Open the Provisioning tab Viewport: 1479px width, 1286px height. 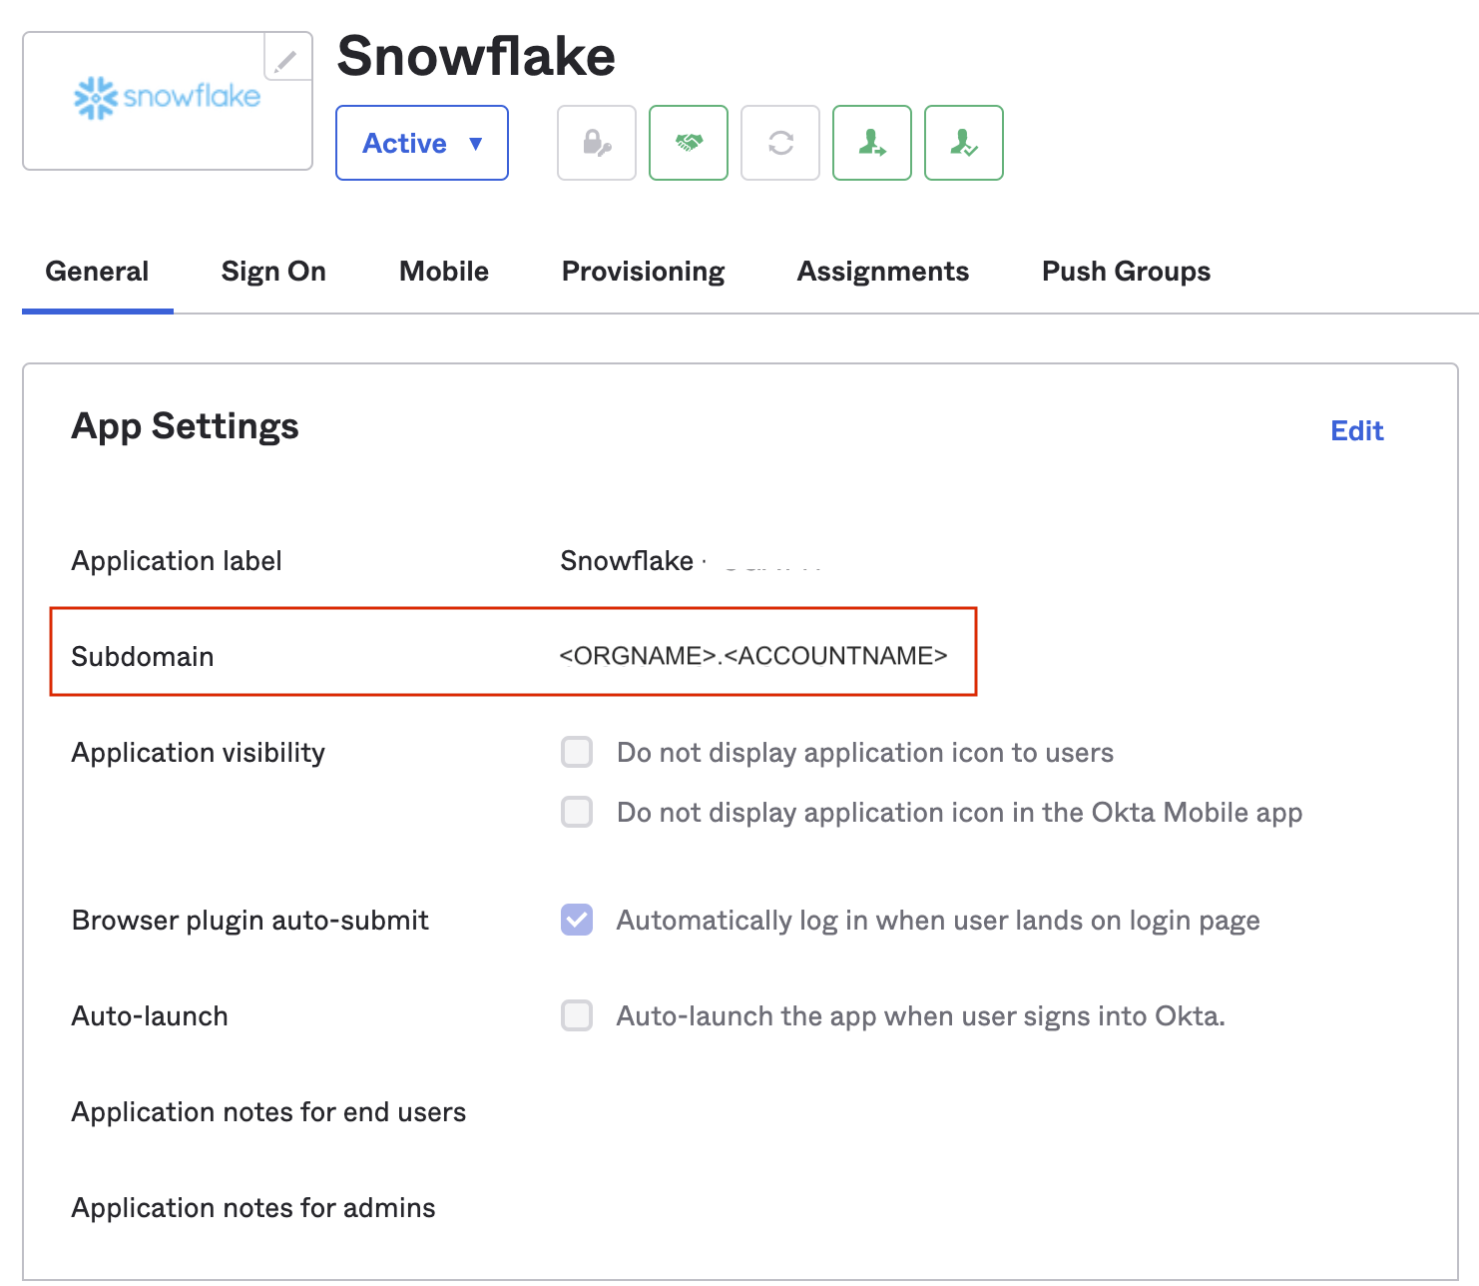tap(643, 271)
